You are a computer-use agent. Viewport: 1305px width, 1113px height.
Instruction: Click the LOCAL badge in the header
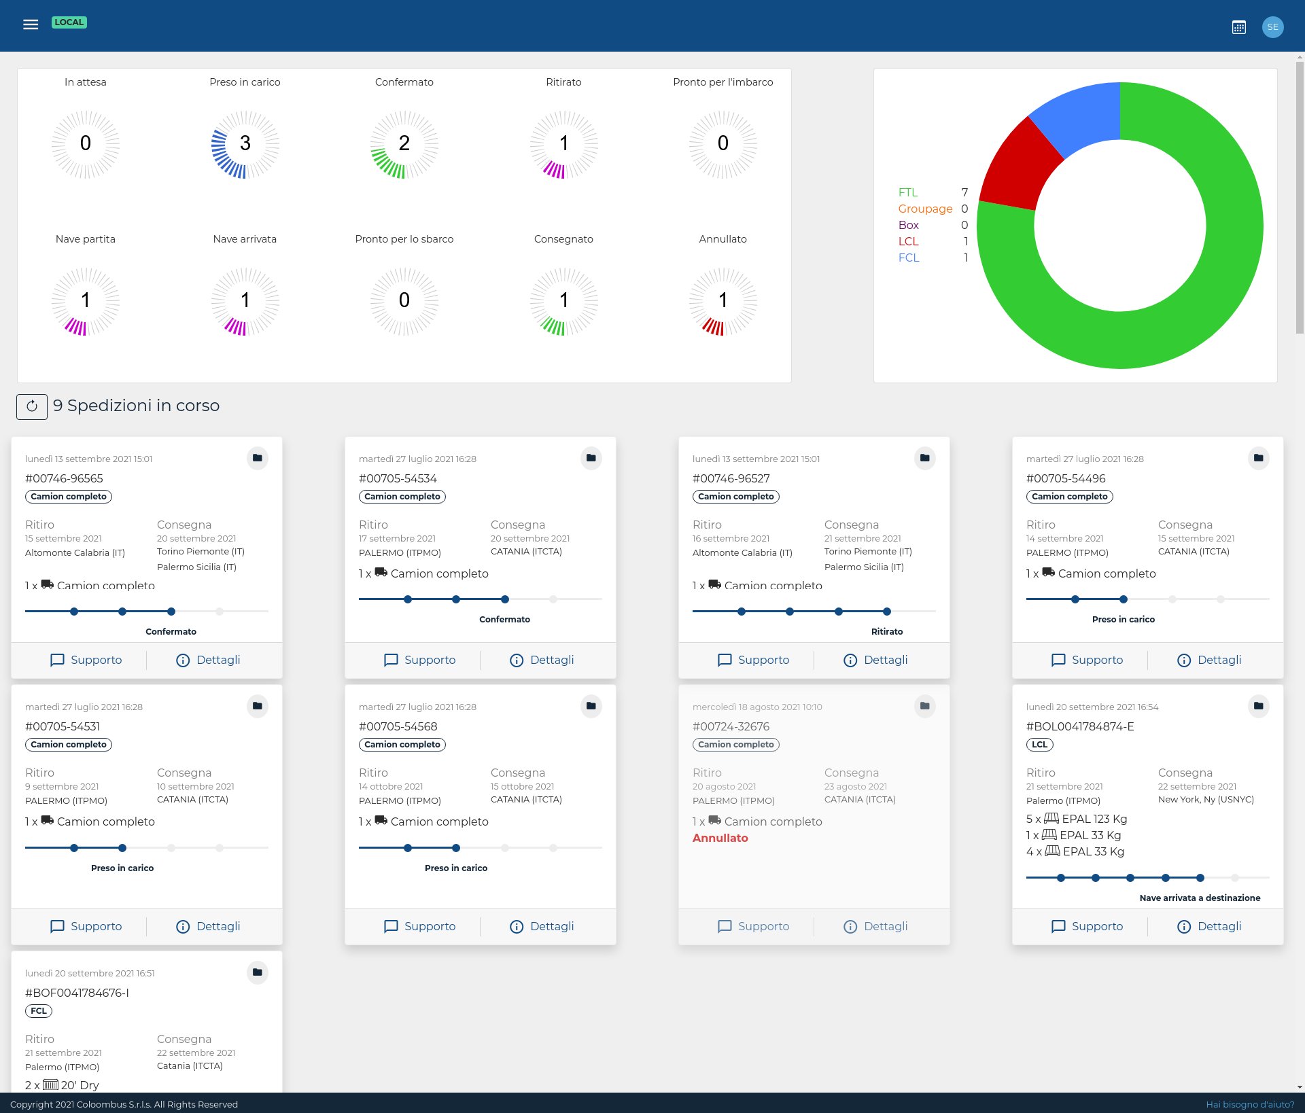pos(69,22)
